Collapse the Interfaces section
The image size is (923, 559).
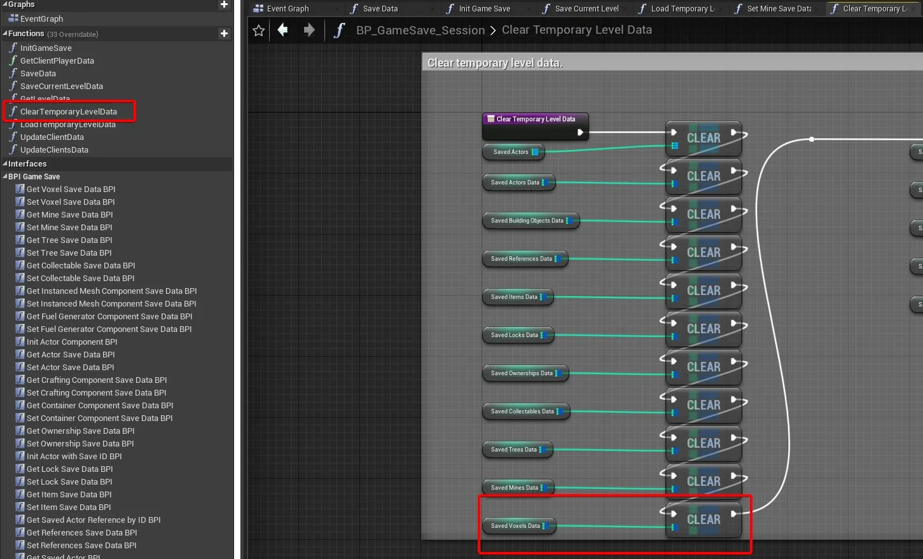tap(5, 164)
